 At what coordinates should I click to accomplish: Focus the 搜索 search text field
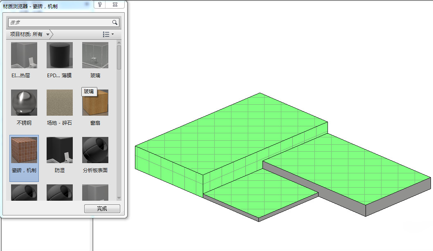(59, 22)
